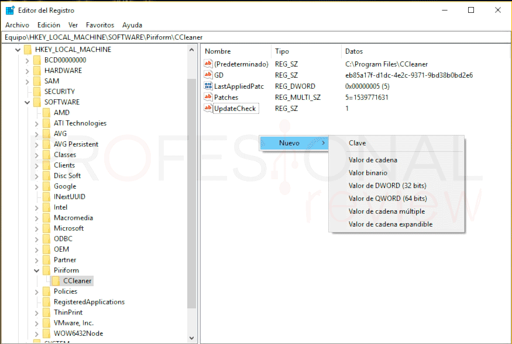The height and width of the screenshot is (344, 512).
Task: Click the ATI Technologies folder icon
Action: tap(47, 123)
